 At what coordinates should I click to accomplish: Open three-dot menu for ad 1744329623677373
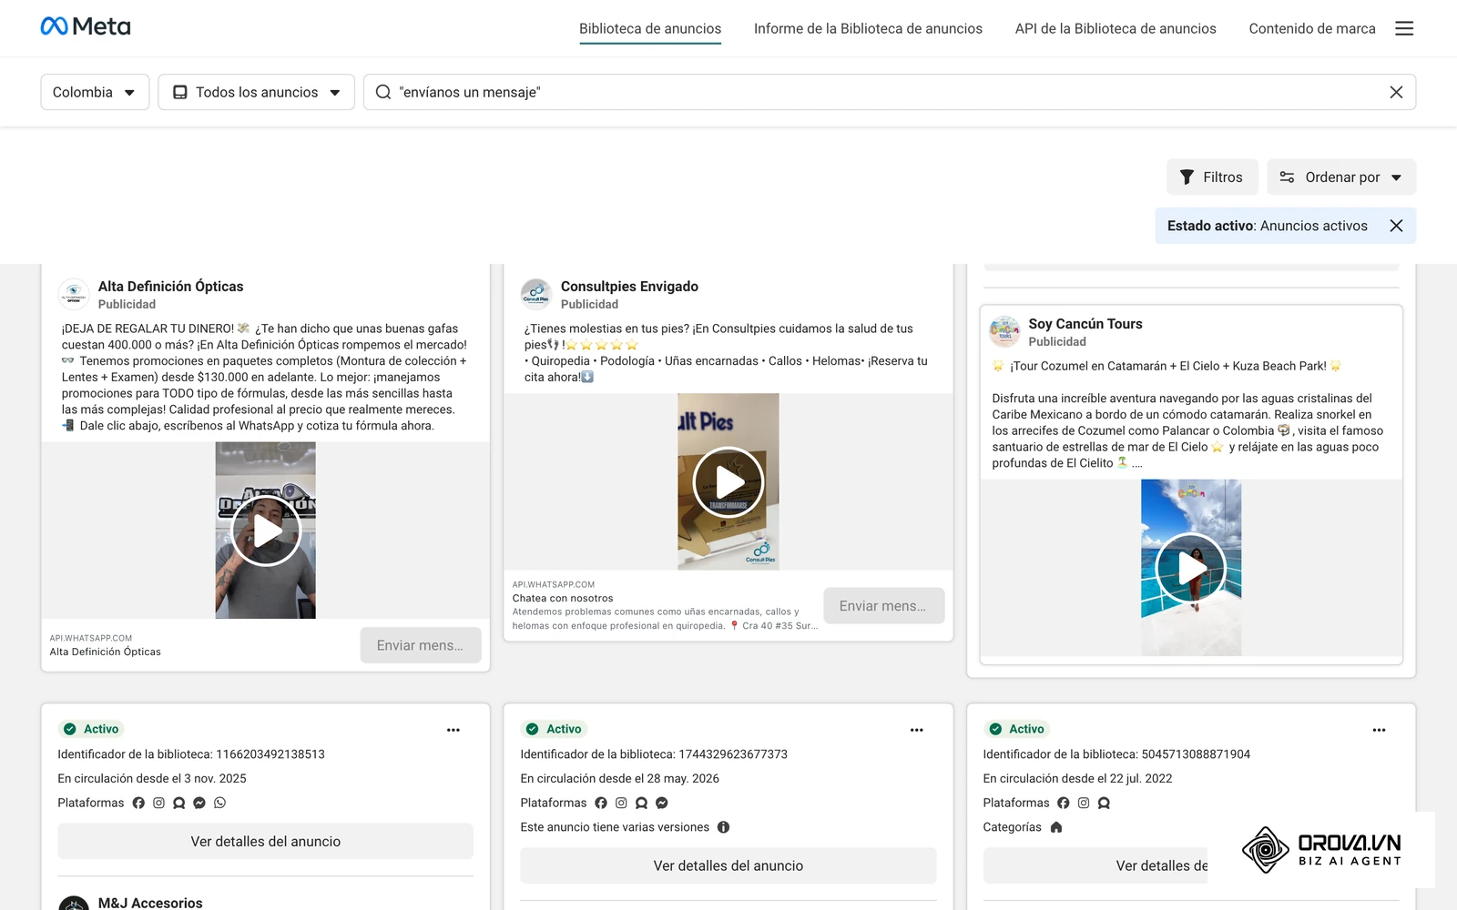pyautogui.click(x=916, y=730)
